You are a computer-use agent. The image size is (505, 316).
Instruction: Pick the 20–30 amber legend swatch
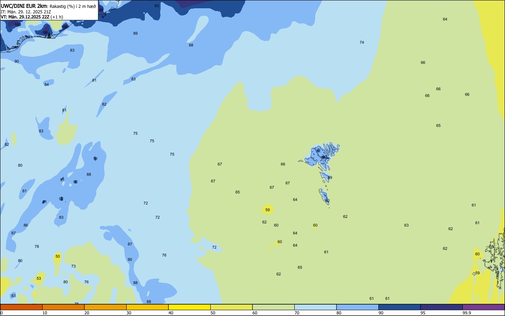point(105,307)
